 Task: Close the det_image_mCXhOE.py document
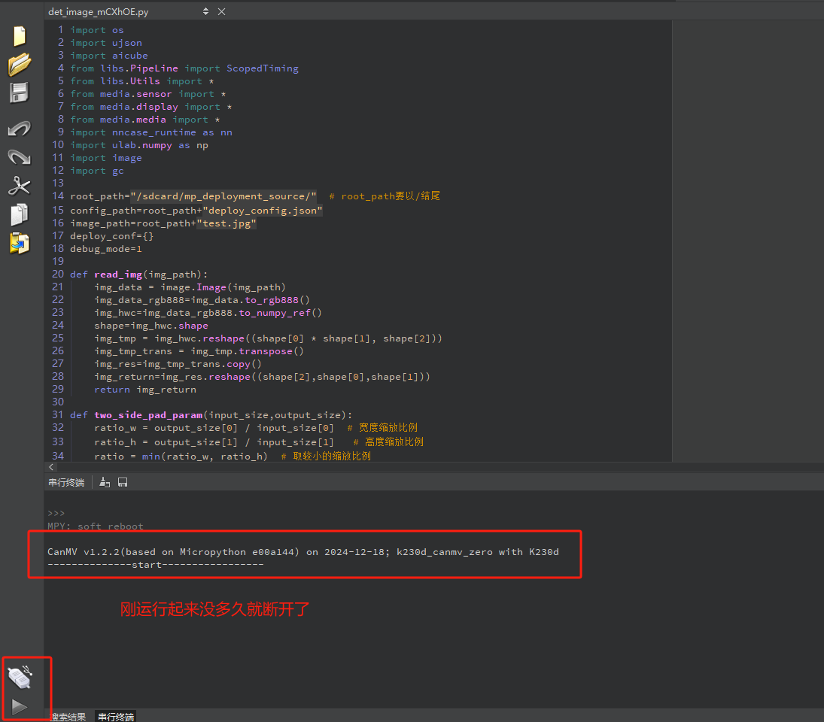click(x=221, y=12)
